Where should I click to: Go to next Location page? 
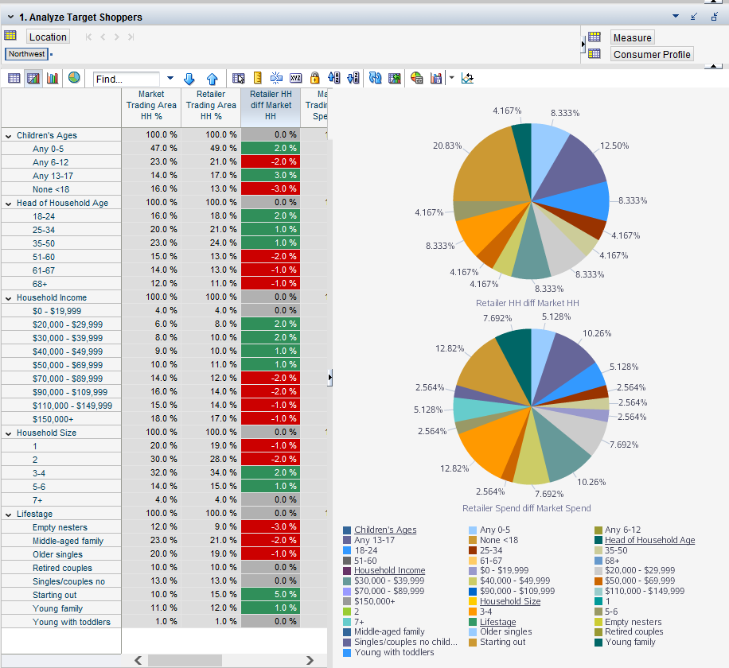pyautogui.click(x=117, y=37)
